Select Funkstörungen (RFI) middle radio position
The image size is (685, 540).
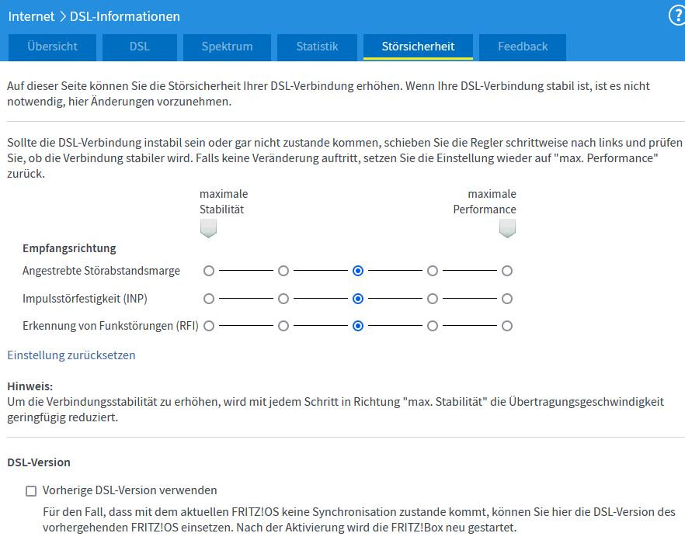pos(358,326)
